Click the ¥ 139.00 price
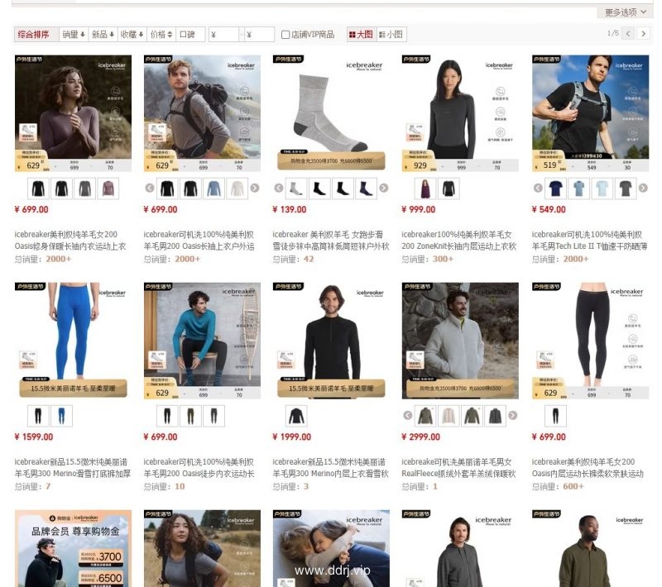This screenshot has width=662, height=587. point(290,209)
